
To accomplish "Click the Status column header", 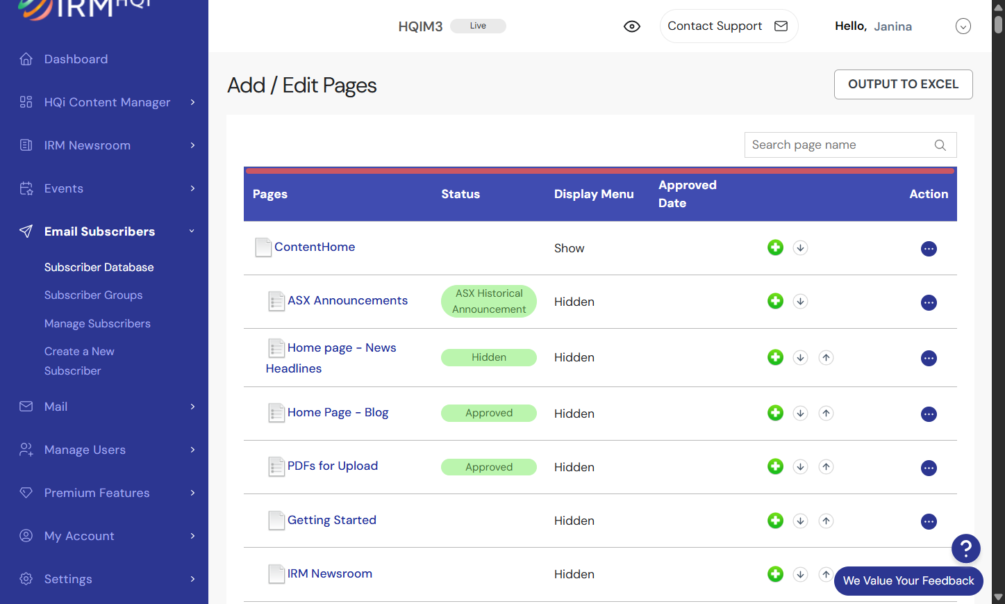I will [x=460, y=194].
